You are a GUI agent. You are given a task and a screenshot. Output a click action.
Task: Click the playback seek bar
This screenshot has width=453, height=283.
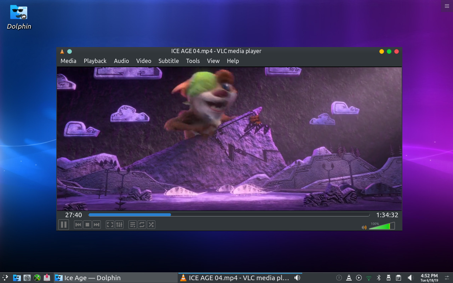coord(229,215)
